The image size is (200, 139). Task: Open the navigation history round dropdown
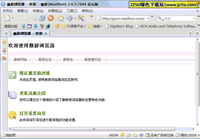[x=35, y=18]
